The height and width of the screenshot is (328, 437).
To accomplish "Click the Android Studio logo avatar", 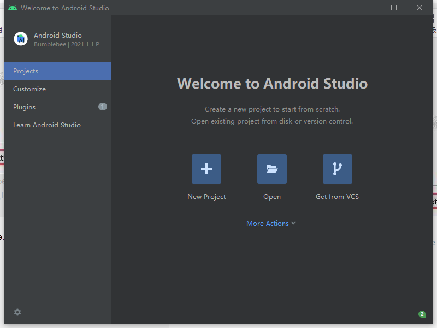I will click(x=21, y=39).
